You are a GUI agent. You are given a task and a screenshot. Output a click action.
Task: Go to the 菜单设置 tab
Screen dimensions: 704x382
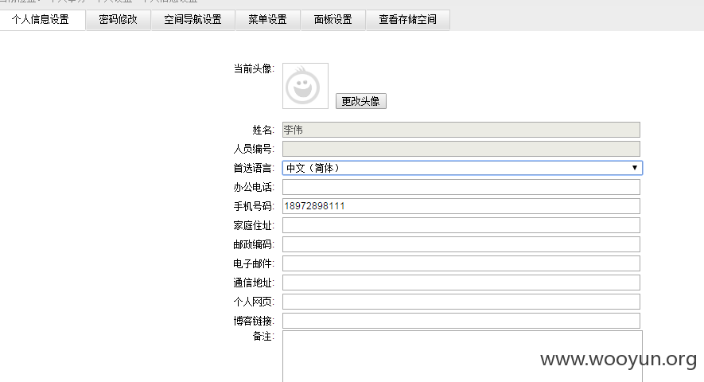coord(267,20)
